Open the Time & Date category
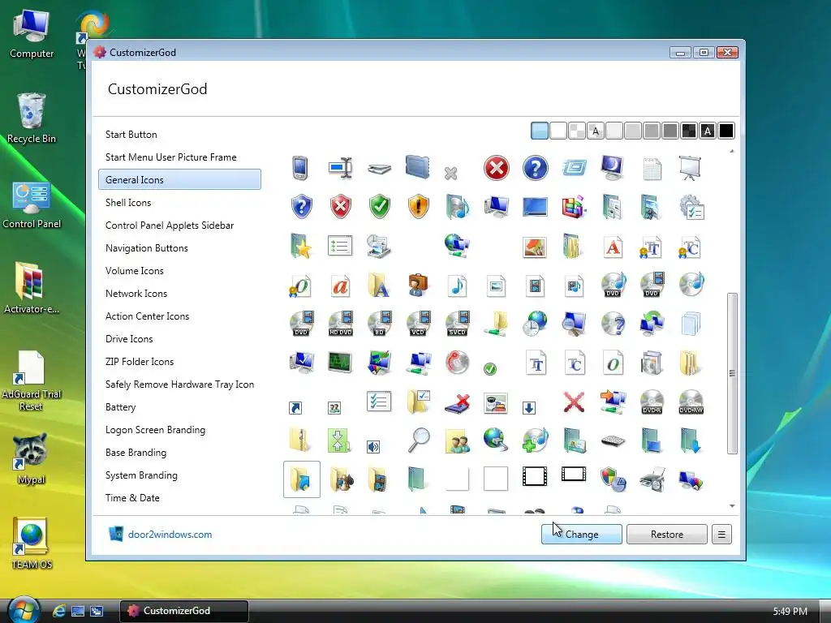 point(132,498)
